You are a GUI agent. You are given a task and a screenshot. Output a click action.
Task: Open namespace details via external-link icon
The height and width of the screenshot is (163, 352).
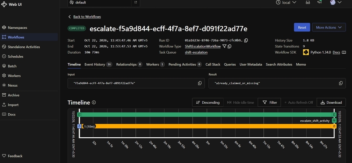[x=135, y=3]
